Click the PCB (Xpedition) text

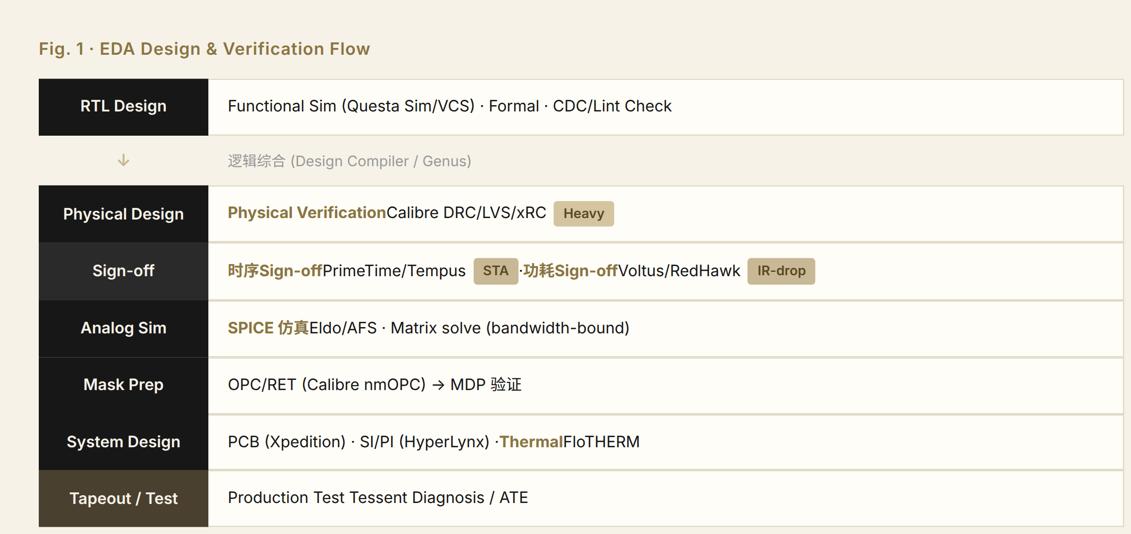pyautogui.click(x=286, y=442)
